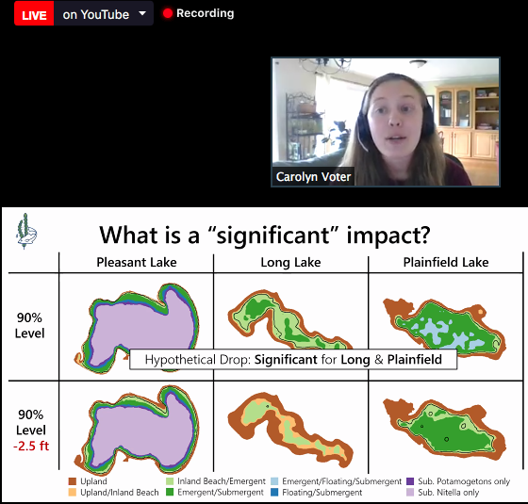Click the Emergent/Floating/Submergent light blue swatch

tap(274, 481)
